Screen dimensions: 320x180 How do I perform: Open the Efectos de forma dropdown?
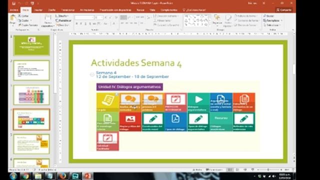[245, 25]
